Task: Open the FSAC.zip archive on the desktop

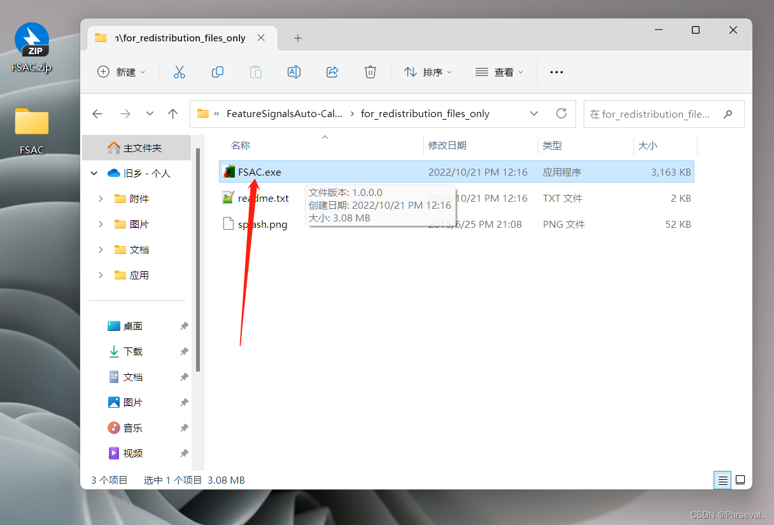Action: [x=32, y=39]
